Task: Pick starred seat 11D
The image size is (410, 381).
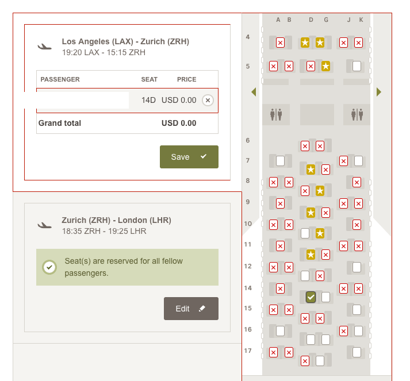Action: (x=311, y=255)
